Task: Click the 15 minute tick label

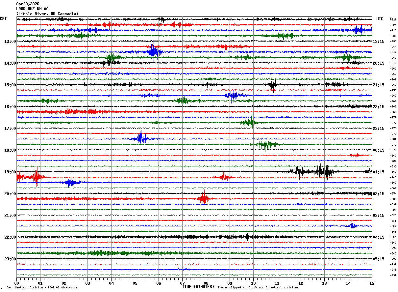Action: (372, 283)
